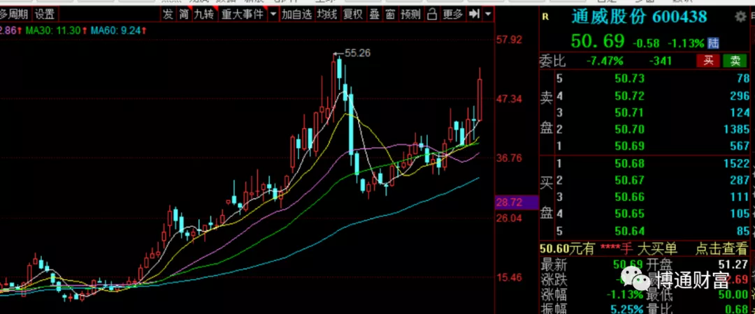
Task: Click the yellow R marker beside stock name
Action: click(x=545, y=16)
